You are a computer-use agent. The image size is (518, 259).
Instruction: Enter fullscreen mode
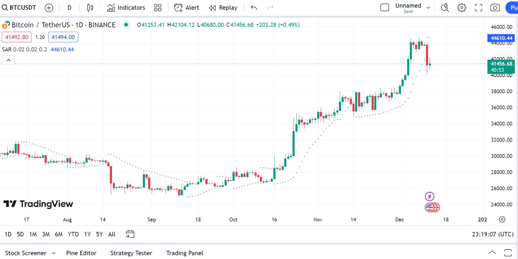[479, 8]
